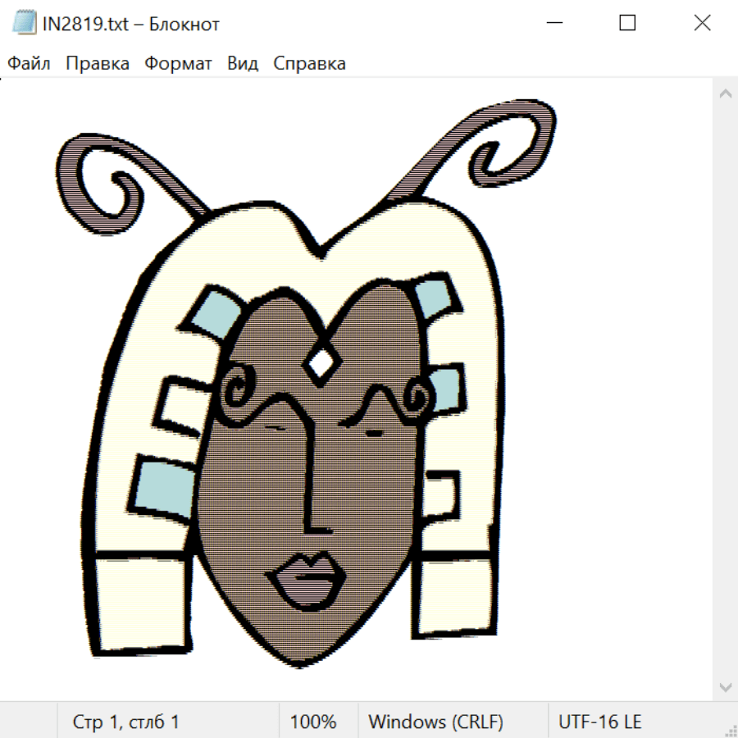Click the UTF-16 LE encoding indicator
The height and width of the screenshot is (738, 738).
[600, 722]
